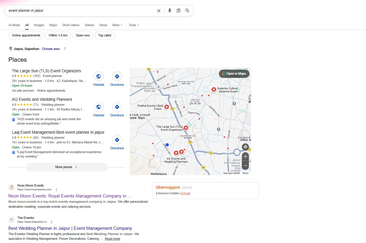The width and height of the screenshot is (366, 243).
Task: Click the https://www.theeventor.in URL text
Action: click(32, 222)
